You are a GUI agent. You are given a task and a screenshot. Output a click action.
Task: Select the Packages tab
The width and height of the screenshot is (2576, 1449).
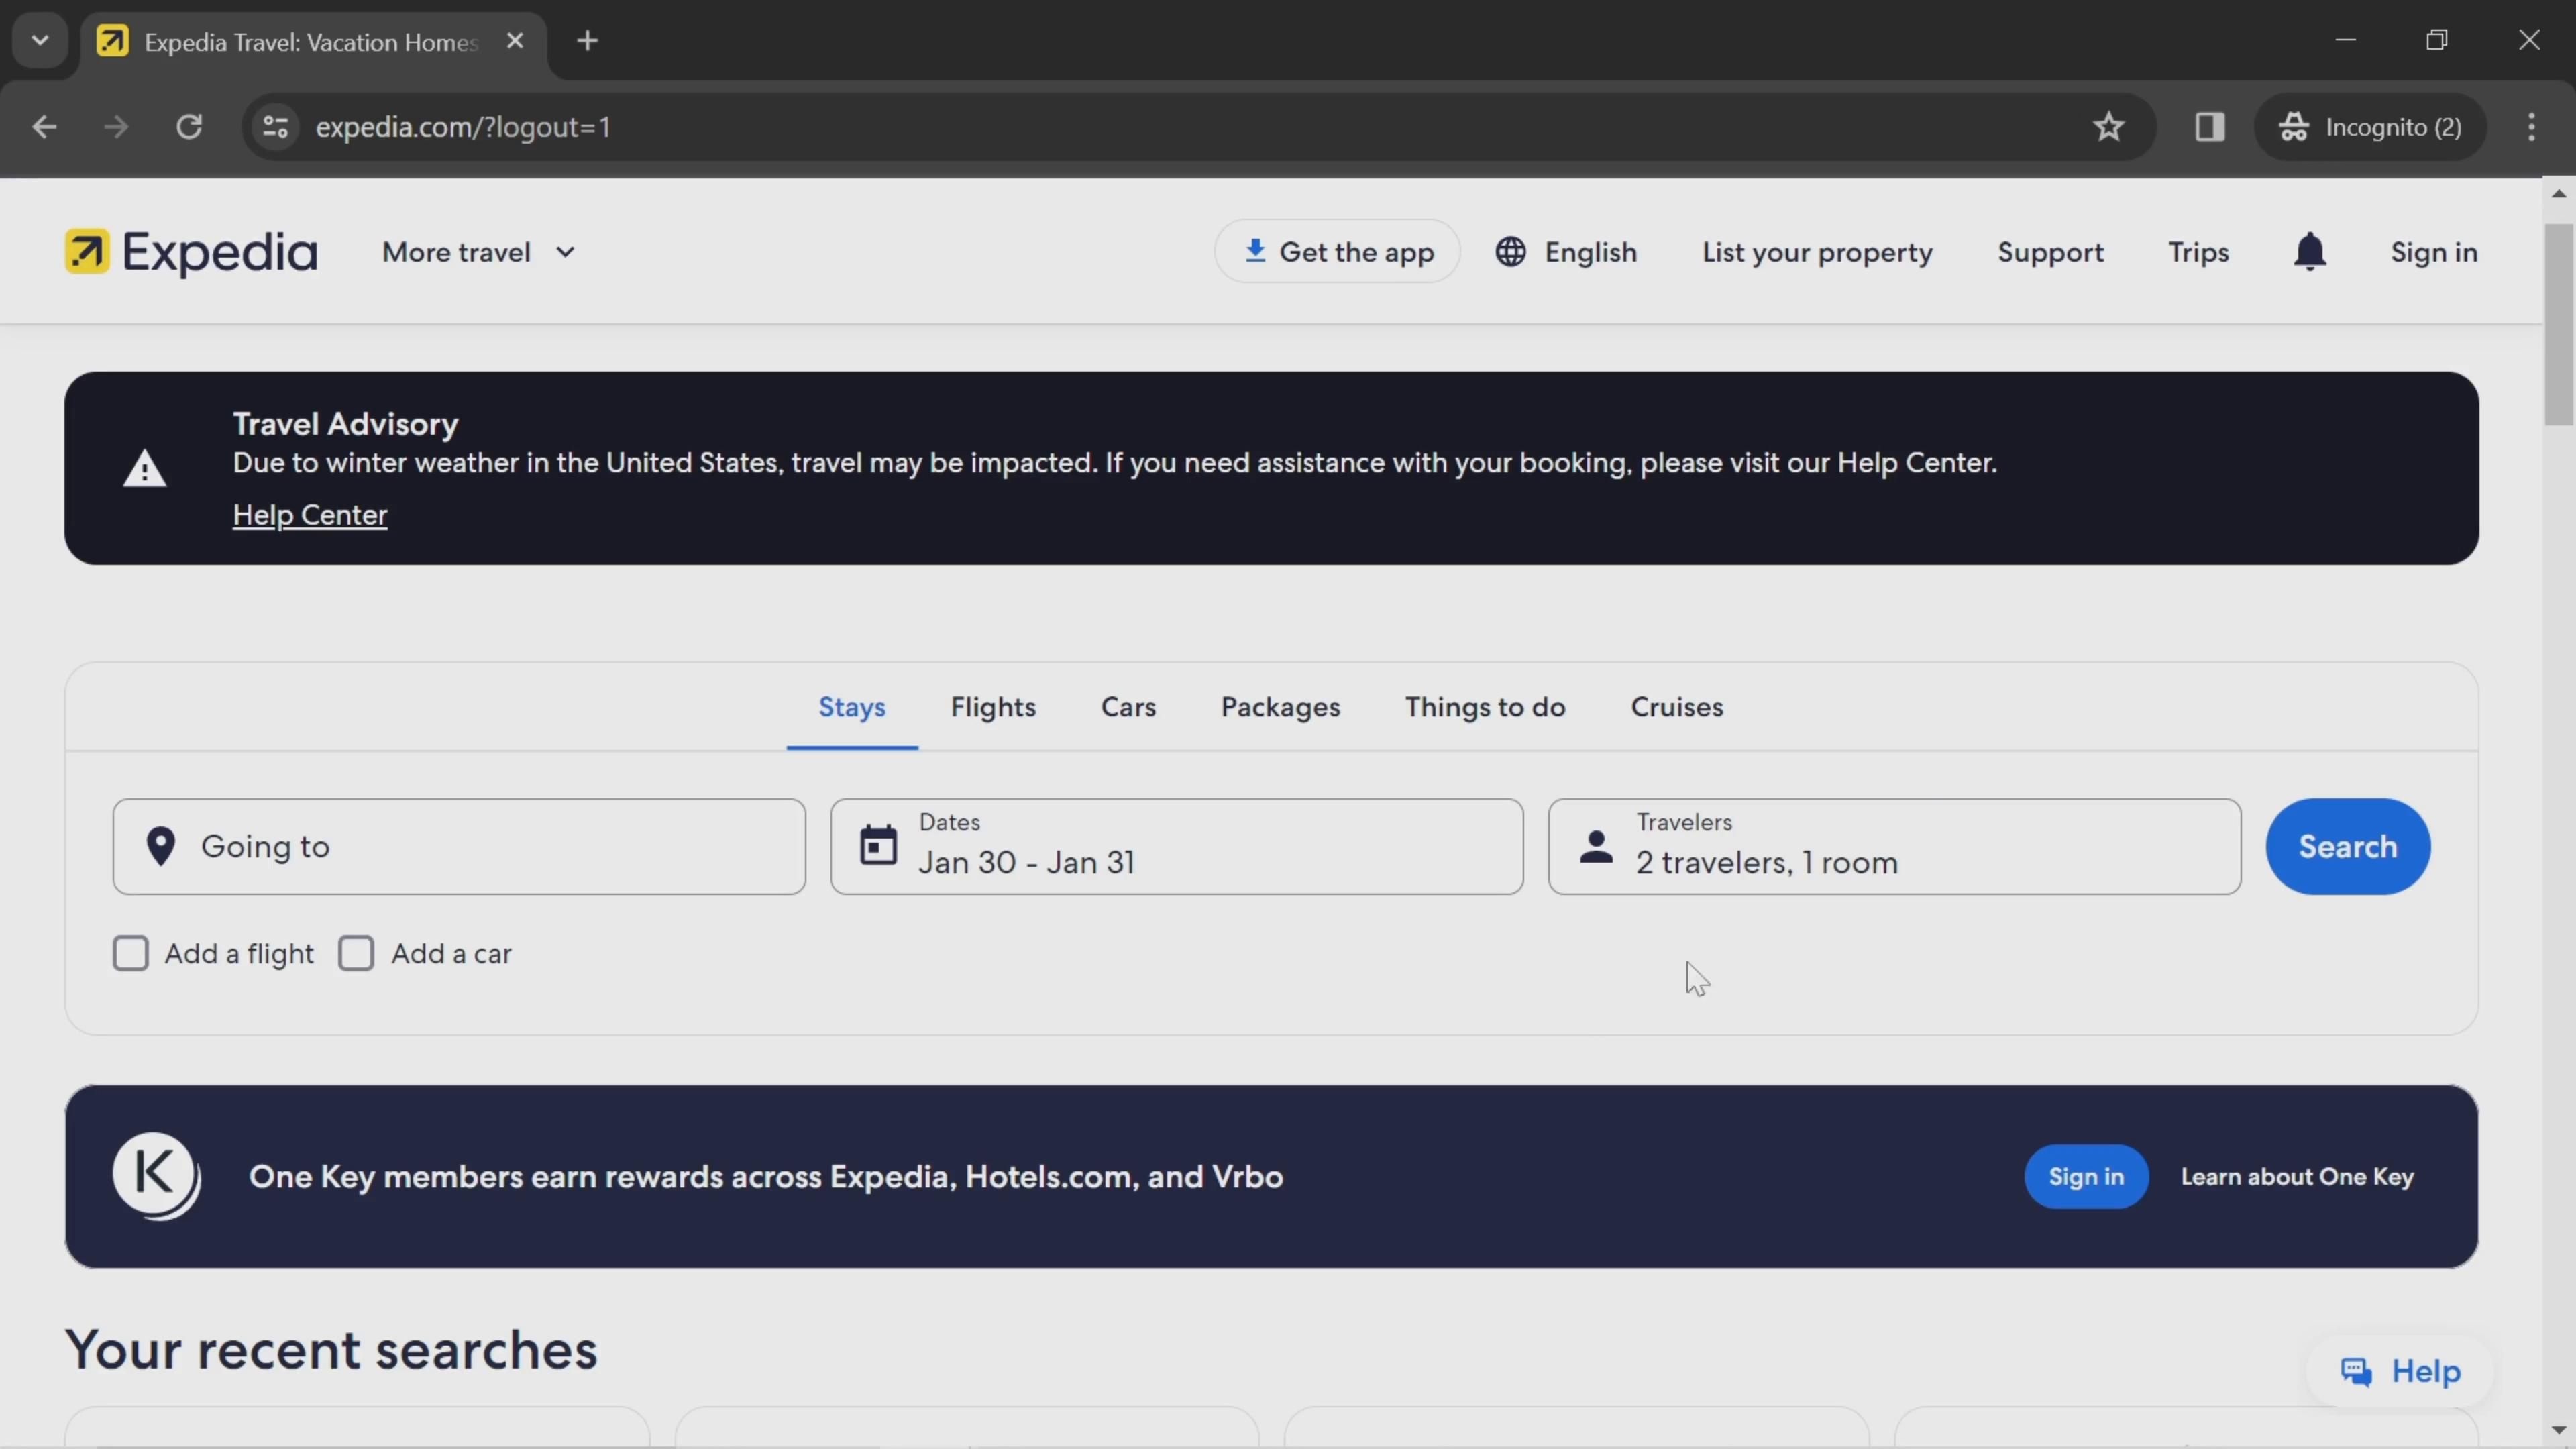[1281, 706]
